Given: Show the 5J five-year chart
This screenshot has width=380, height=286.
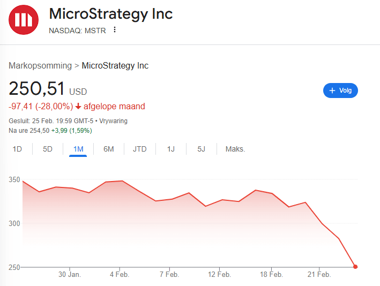Looking at the screenshot, I should pyautogui.click(x=202, y=149).
